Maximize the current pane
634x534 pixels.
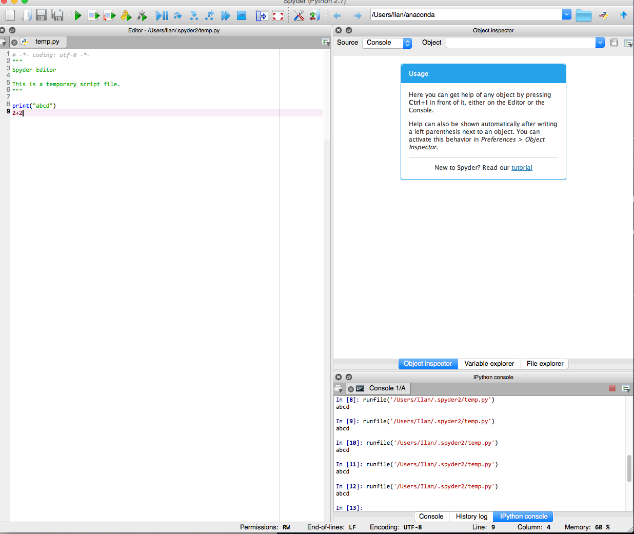[x=262, y=16]
